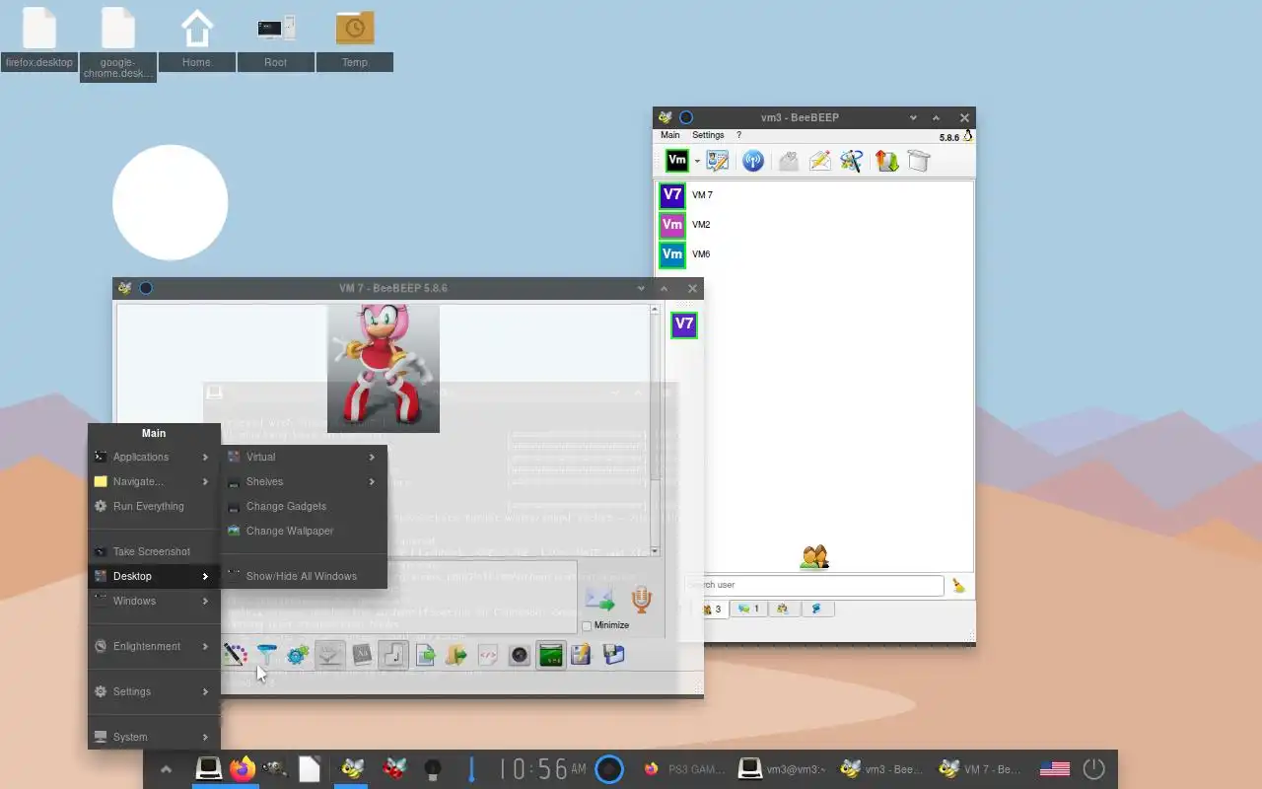
Task: Expand the Virtual submenu under Desktop
Action: click(304, 458)
